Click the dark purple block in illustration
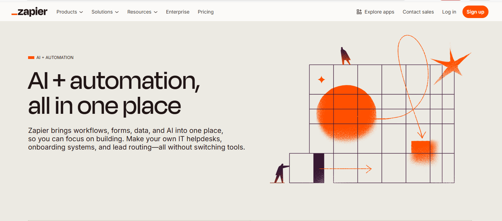Viewport: 502px width, 221px height. [x=319, y=168]
